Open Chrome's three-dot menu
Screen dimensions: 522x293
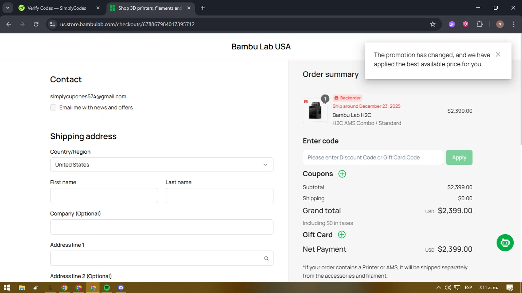click(x=514, y=24)
